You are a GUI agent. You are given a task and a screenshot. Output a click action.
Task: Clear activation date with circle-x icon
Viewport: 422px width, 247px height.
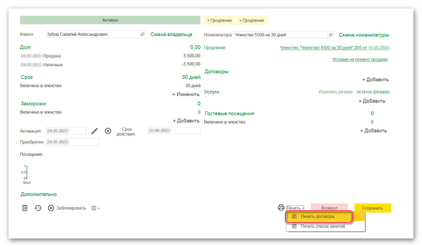tap(108, 131)
